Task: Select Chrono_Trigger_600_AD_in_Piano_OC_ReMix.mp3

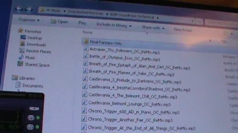Action: click(x=134, y=112)
